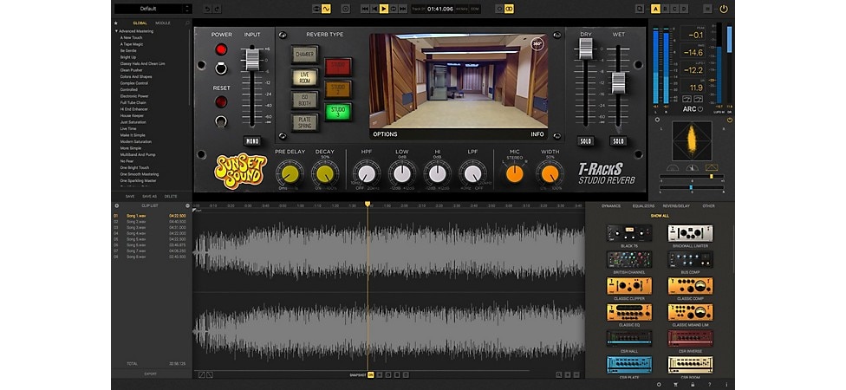The width and height of the screenshot is (846, 390).
Task: Toggle the SNAPSHOT ON button
Action: pos(371,375)
